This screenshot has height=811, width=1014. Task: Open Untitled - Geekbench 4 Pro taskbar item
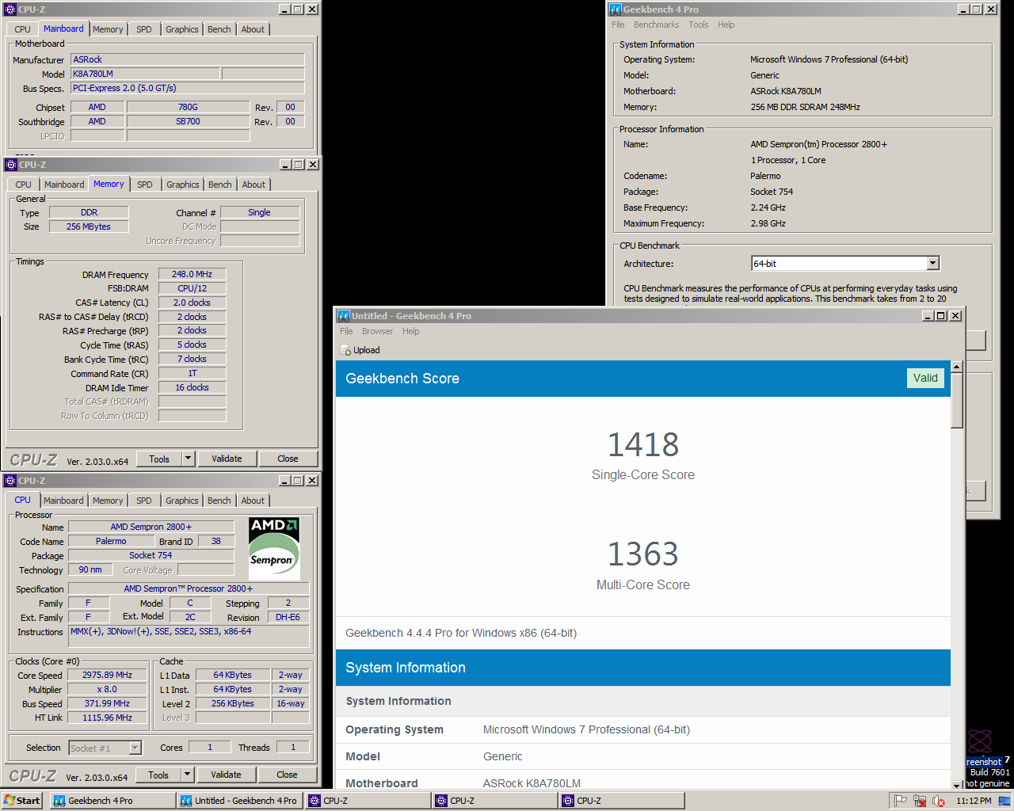pos(239,801)
